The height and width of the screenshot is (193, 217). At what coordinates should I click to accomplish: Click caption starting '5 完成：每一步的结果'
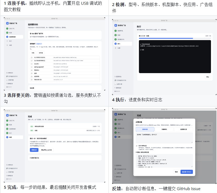[x=50, y=187]
